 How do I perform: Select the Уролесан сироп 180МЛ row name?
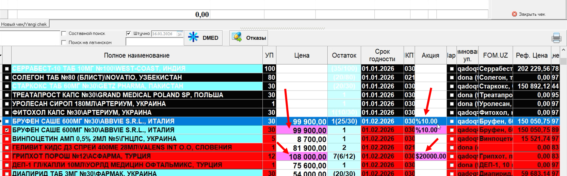point(137,104)
